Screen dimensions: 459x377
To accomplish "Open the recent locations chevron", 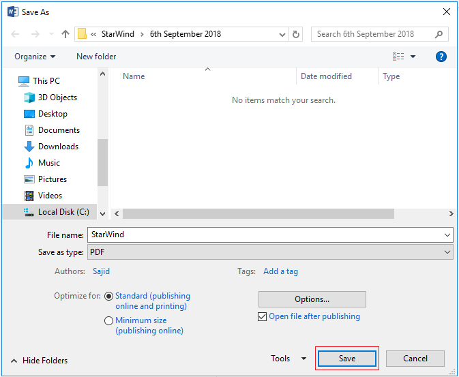I will tap(51, 34).
